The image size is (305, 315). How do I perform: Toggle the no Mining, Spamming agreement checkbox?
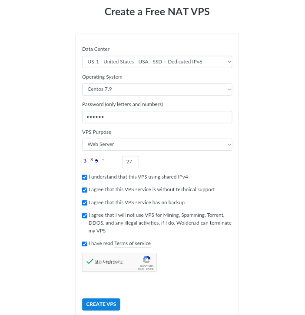click(x=85, y=216)
